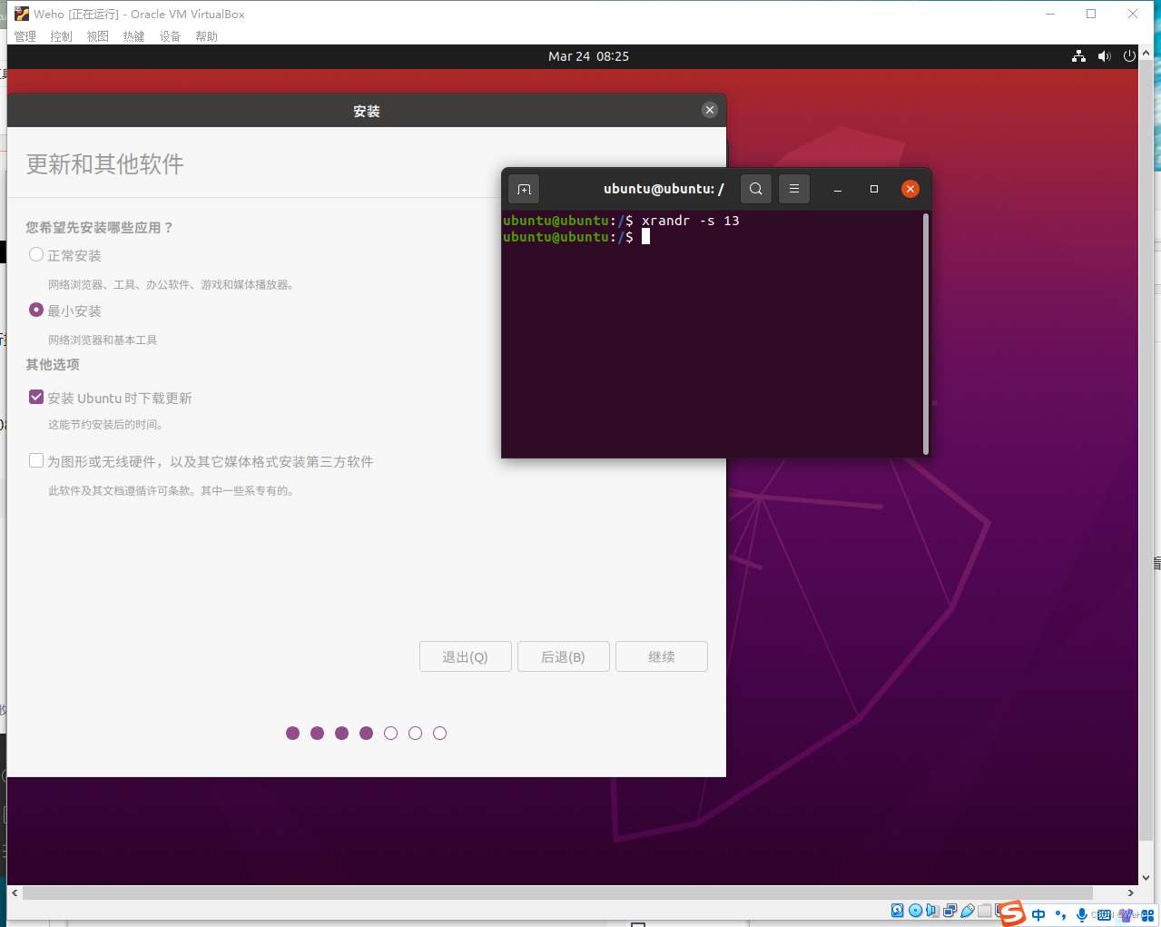Click the VirtualBox USB indicator
The height and width of the screenshot is (927, 1161).
tap(967, 911)
